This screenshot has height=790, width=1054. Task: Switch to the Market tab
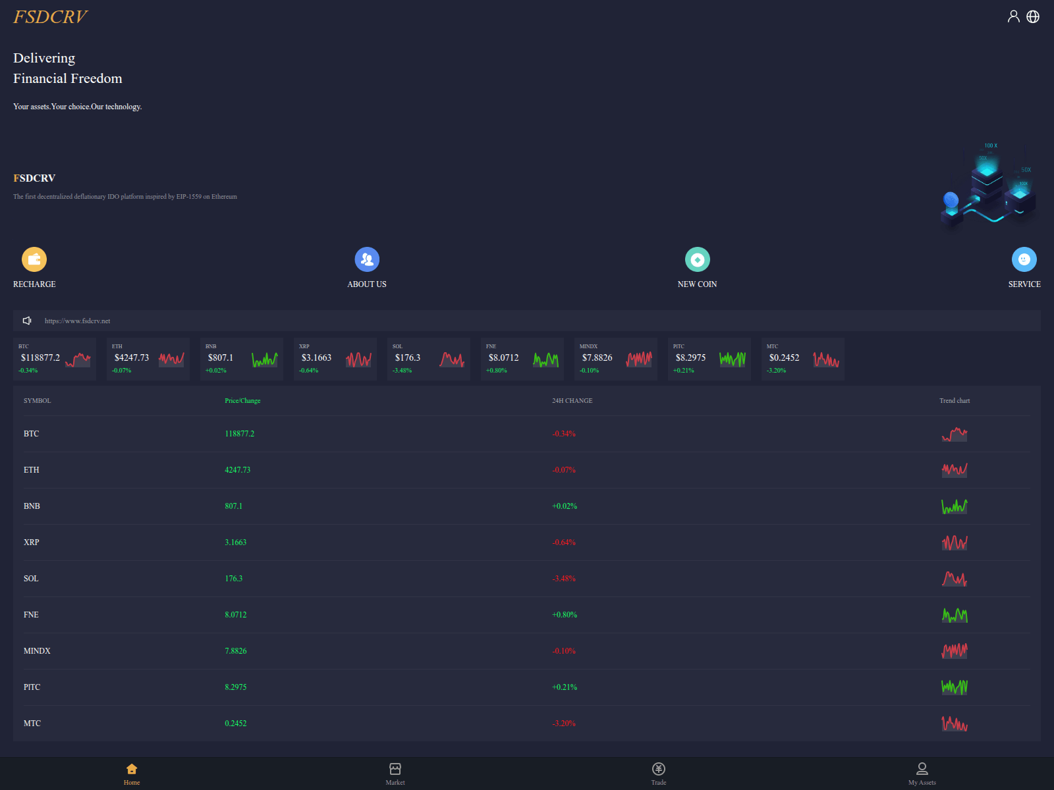pos(395,774)
